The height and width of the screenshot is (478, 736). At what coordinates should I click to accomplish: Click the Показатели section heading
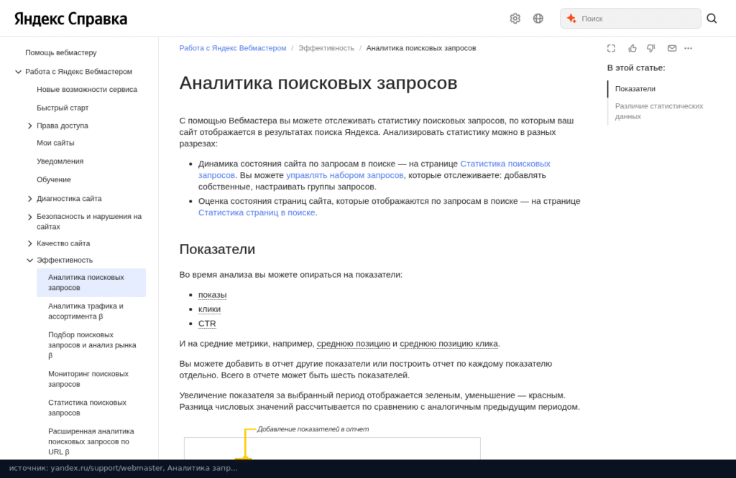[217, 249]
